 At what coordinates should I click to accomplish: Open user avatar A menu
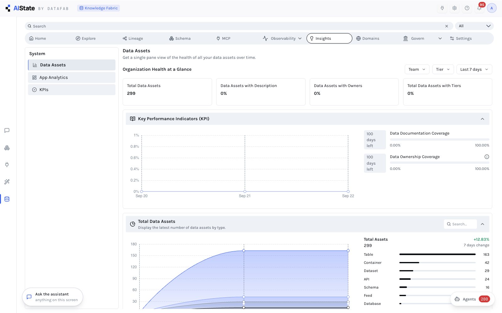492,8
